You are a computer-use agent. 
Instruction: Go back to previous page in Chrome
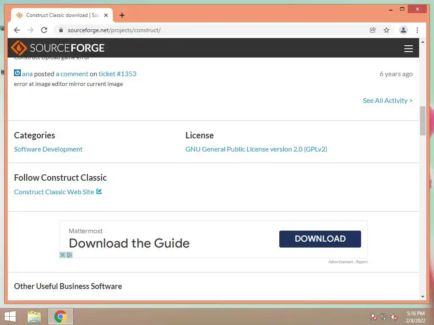click(17, 30)
